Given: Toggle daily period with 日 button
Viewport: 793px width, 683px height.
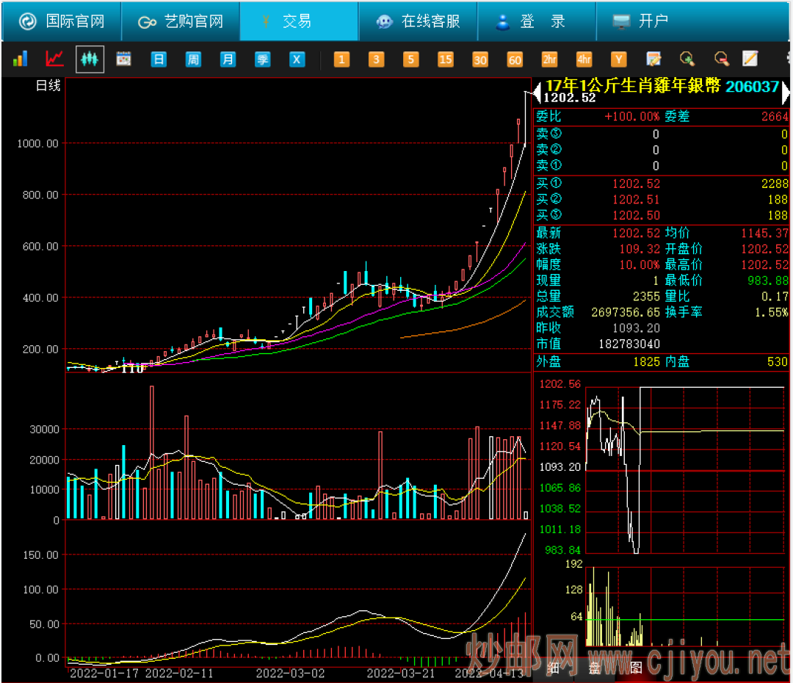Looking at the screenshot, I should click(159, 59).
